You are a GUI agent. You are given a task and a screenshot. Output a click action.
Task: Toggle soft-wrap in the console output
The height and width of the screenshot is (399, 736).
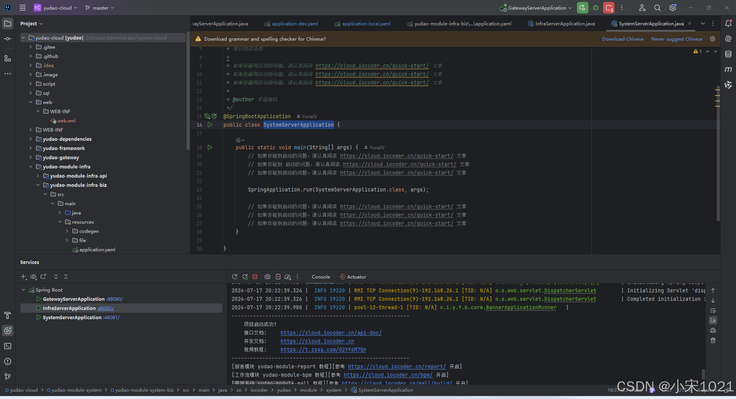coord(713,310)
